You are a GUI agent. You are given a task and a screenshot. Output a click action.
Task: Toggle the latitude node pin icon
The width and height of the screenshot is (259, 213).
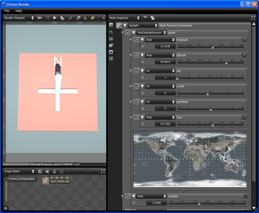[x=136, y=55]
